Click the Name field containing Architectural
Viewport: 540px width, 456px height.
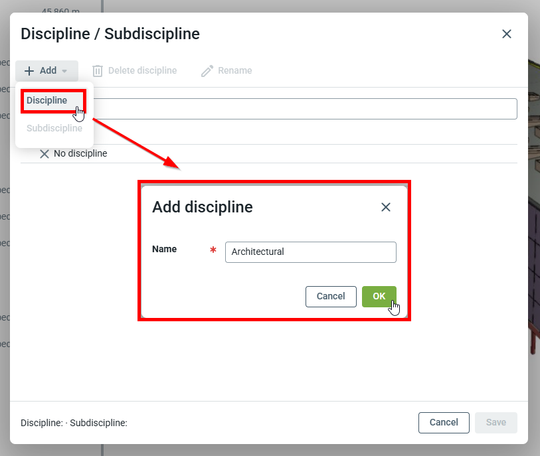pos(310,252)
